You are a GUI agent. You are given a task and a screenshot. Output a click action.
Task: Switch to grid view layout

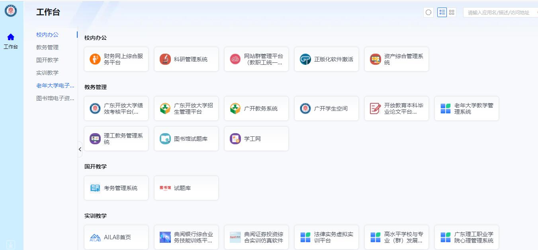(452, 12)
